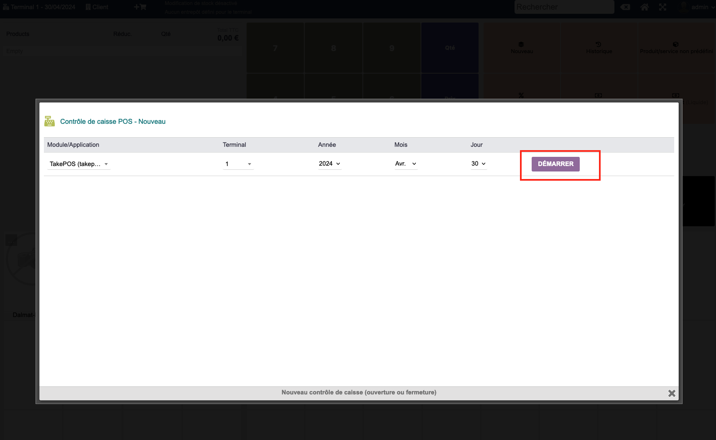Click the Nouveau stack icon
This screenshot has width=716, height=440.
(521, 44)
